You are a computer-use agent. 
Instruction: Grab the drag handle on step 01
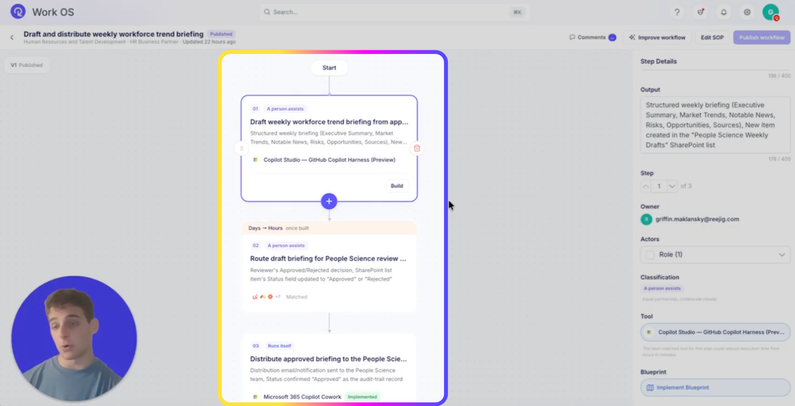(x=242, y=149)
